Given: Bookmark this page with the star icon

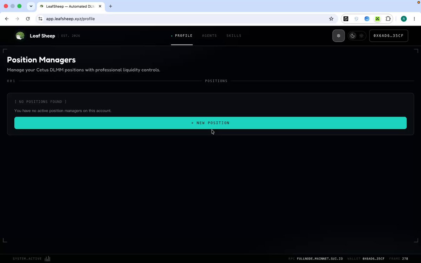Looking at the screenshot, I should coord(331,19).
